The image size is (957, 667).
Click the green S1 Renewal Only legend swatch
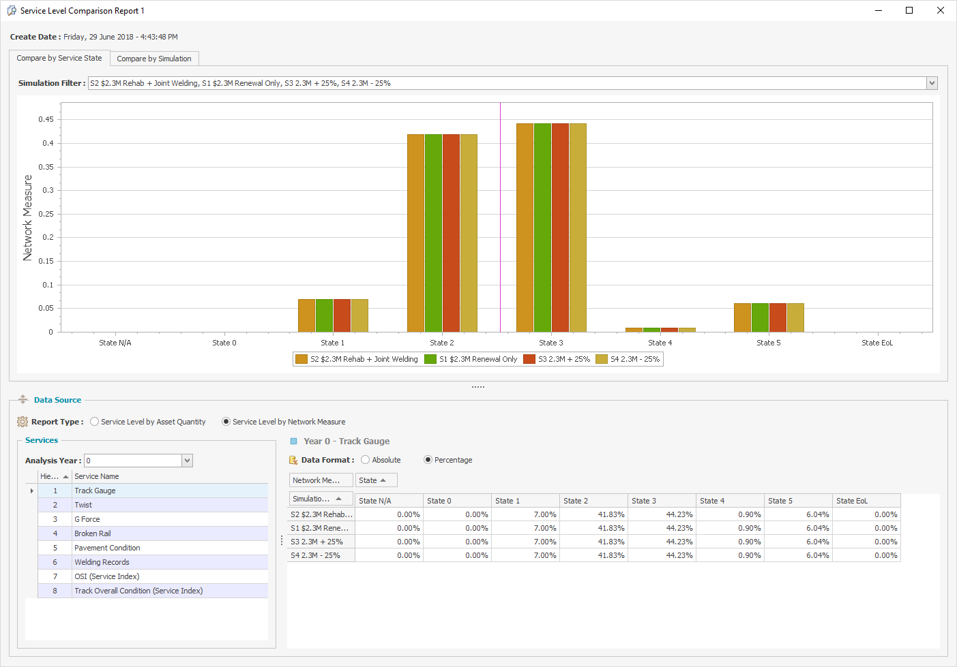click(430, 359)
